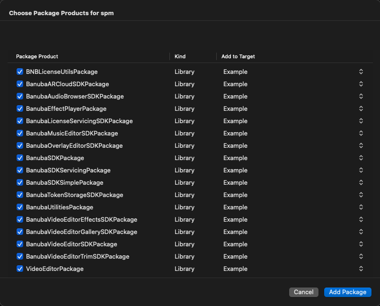This screenshot has width=380, height=306.
Task: Uncheck BanubaVideoEditorEffectsSDKPackage checkbox
Action: click(20, 219)
